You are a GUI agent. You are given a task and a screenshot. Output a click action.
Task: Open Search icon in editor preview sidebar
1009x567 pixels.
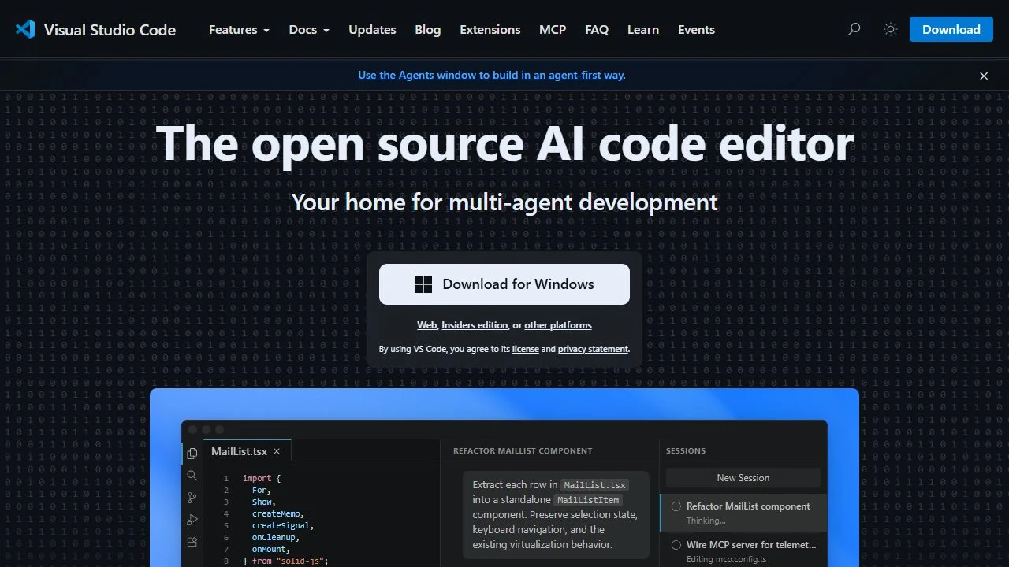192,476
